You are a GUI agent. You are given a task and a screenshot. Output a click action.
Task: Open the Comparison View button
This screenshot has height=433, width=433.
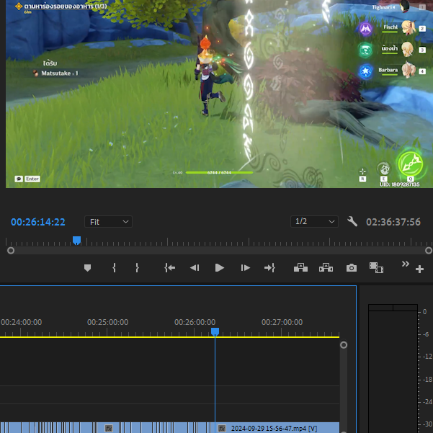tap(376, 267)
